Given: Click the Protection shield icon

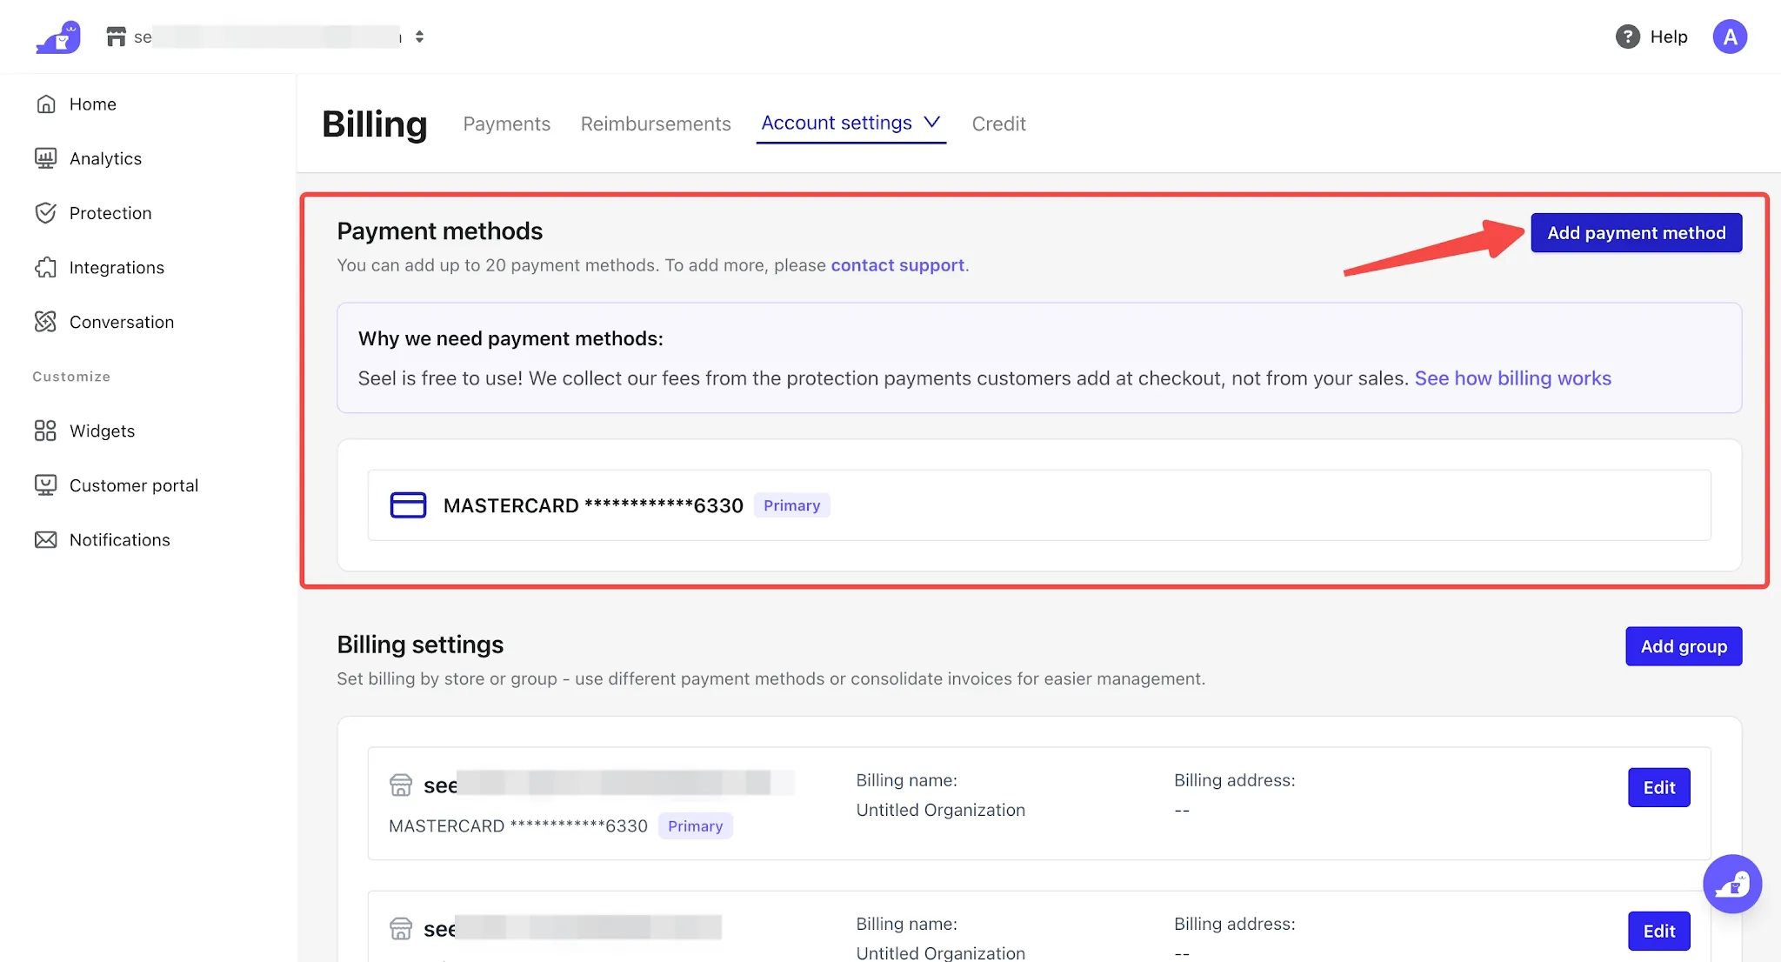Looking at the screenshot, I should point(46,213).
